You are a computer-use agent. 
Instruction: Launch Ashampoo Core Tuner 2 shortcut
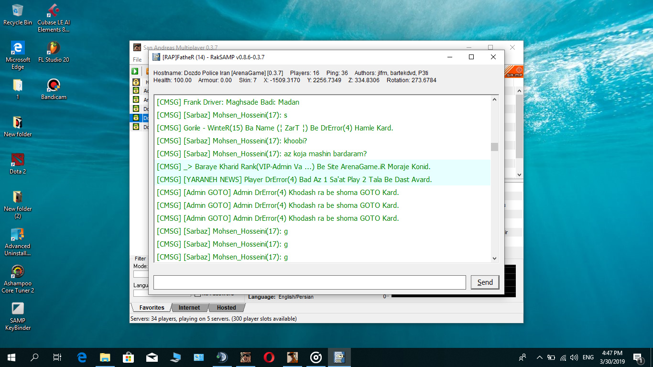18,279
